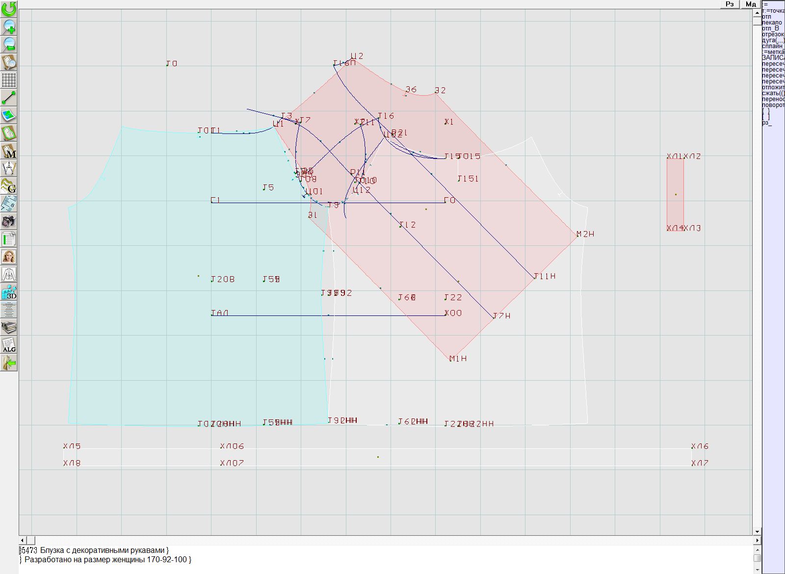Viewport: 785px width, 574px height.
Task: Click the camera snapshot icon
Action: coord(9,221)
